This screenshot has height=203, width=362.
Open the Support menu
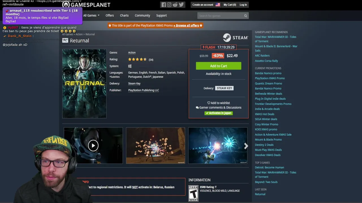[161, 16]
